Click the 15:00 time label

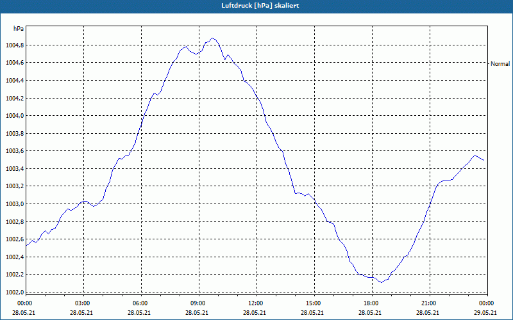[x=314, y=303]
